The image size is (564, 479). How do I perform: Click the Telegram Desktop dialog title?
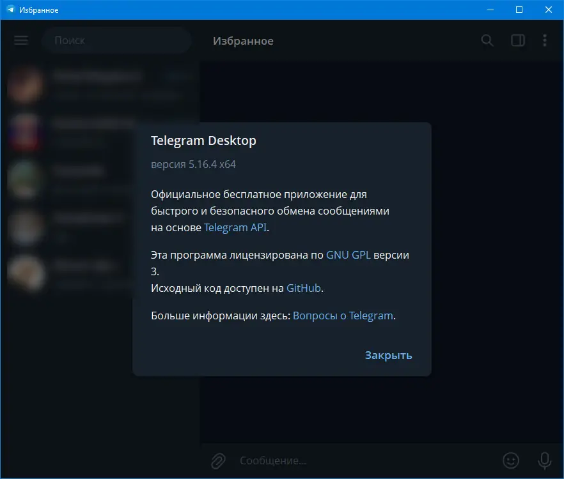203,141
